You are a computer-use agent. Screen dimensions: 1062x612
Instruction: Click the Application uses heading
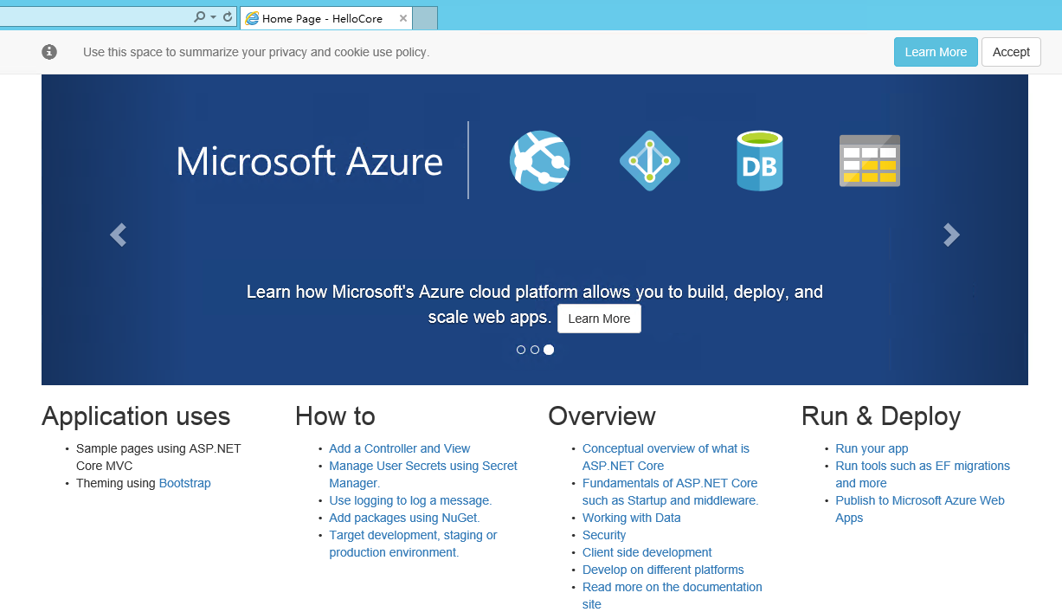coord(136,416)
